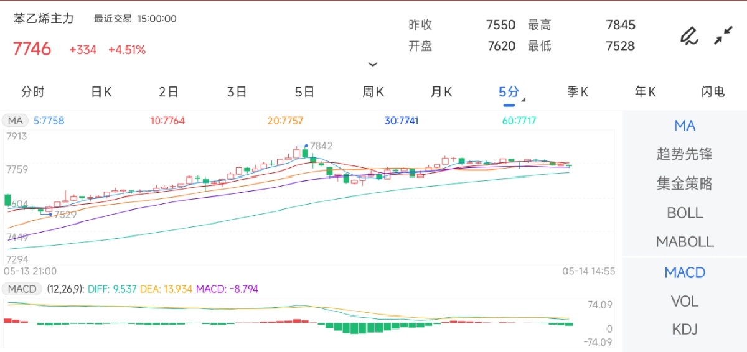This screenshot has height=352, width=747.
Task: Switch to the 日K tab
Action: pyautogui.click(x=101, y=92)
